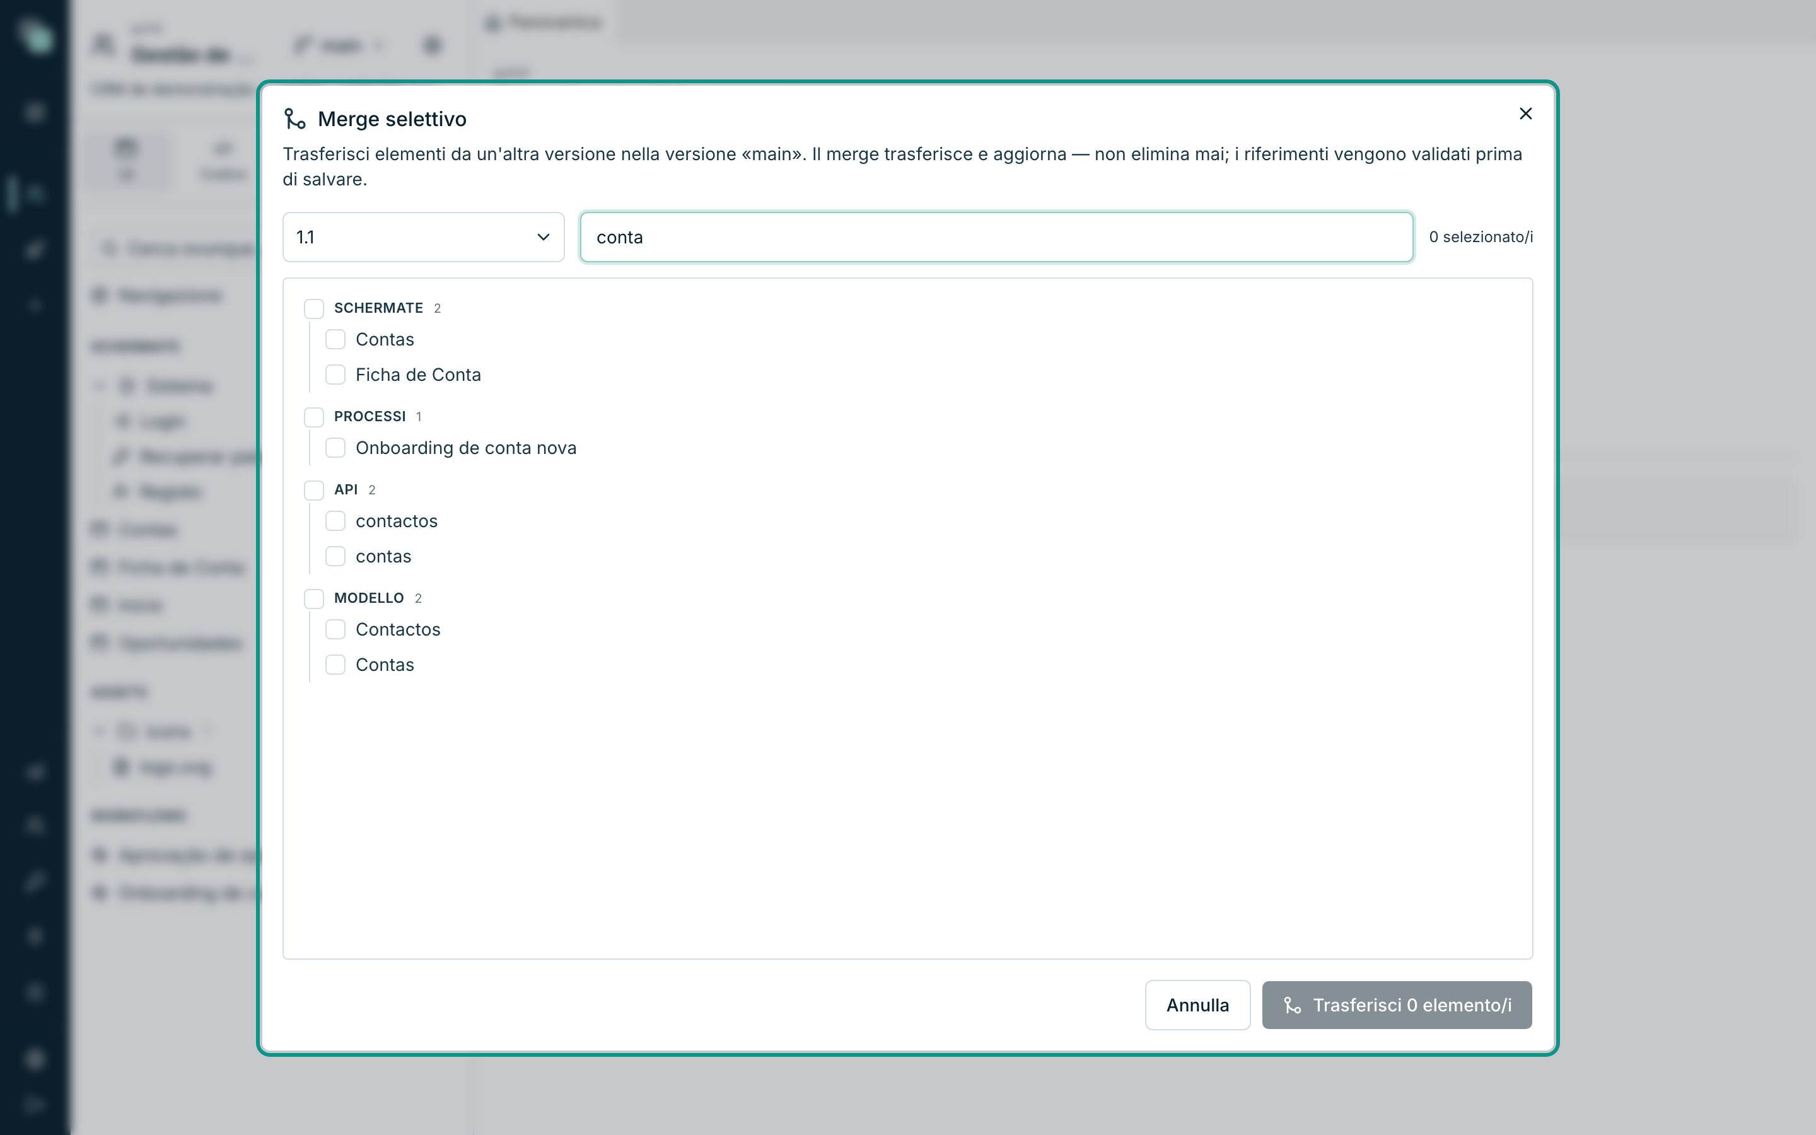Check the contas API checkbox
The image size is (1816, 1135).
[x=335, y=556]
